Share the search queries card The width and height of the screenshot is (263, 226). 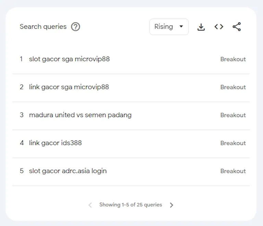[237, 27]
